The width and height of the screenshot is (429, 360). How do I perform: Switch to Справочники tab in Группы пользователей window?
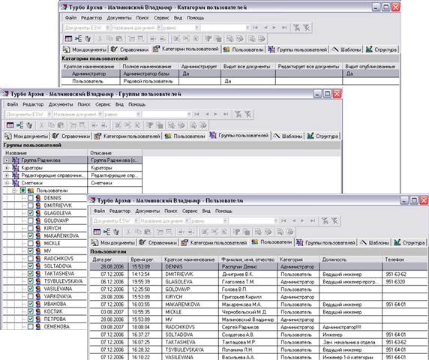click(x=71, y=136)
